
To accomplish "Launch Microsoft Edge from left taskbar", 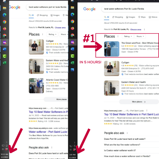I will click(5, 15).
